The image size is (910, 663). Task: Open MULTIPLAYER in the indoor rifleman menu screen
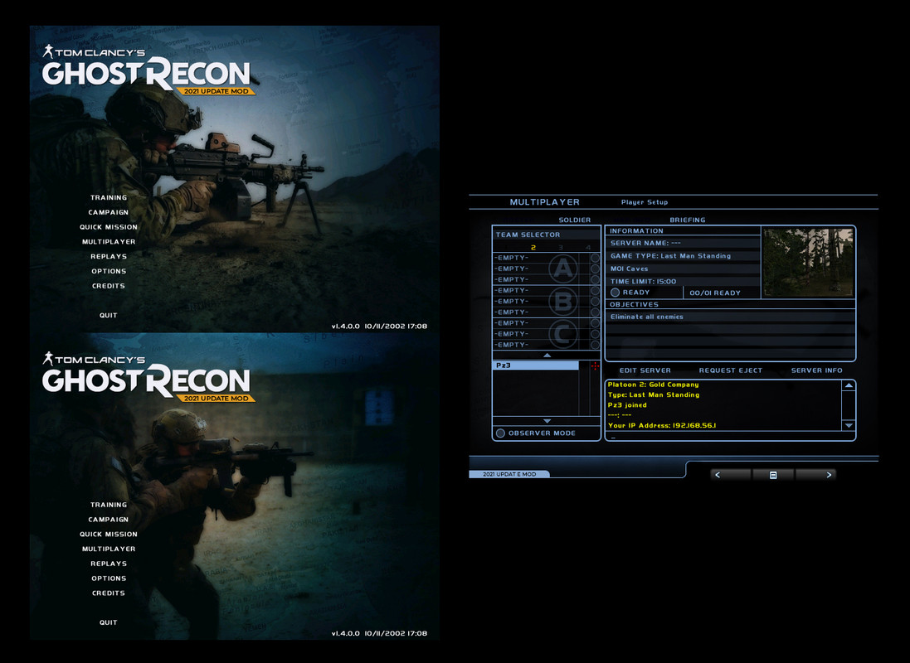109,549
